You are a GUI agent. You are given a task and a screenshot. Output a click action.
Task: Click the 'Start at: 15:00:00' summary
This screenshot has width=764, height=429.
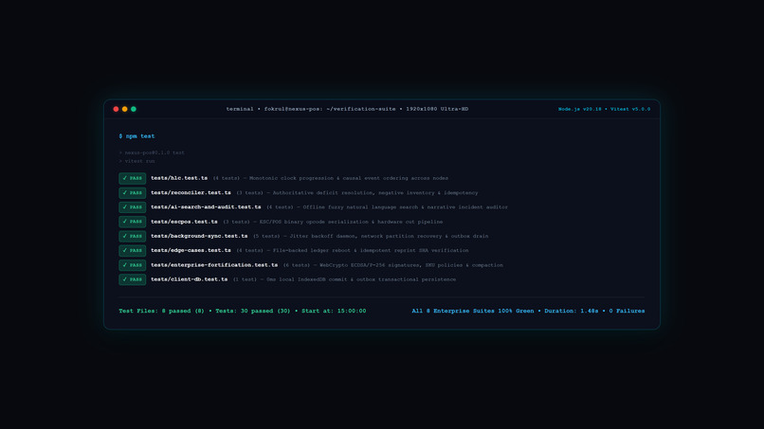[334, 311]
